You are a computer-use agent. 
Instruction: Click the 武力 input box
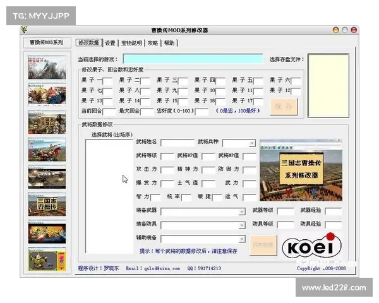250,184
